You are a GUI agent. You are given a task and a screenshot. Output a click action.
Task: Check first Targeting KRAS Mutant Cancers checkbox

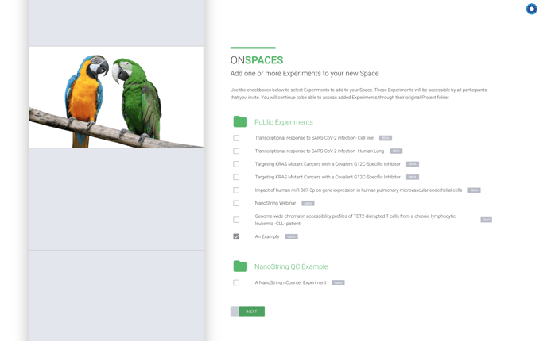click(236, 164)
